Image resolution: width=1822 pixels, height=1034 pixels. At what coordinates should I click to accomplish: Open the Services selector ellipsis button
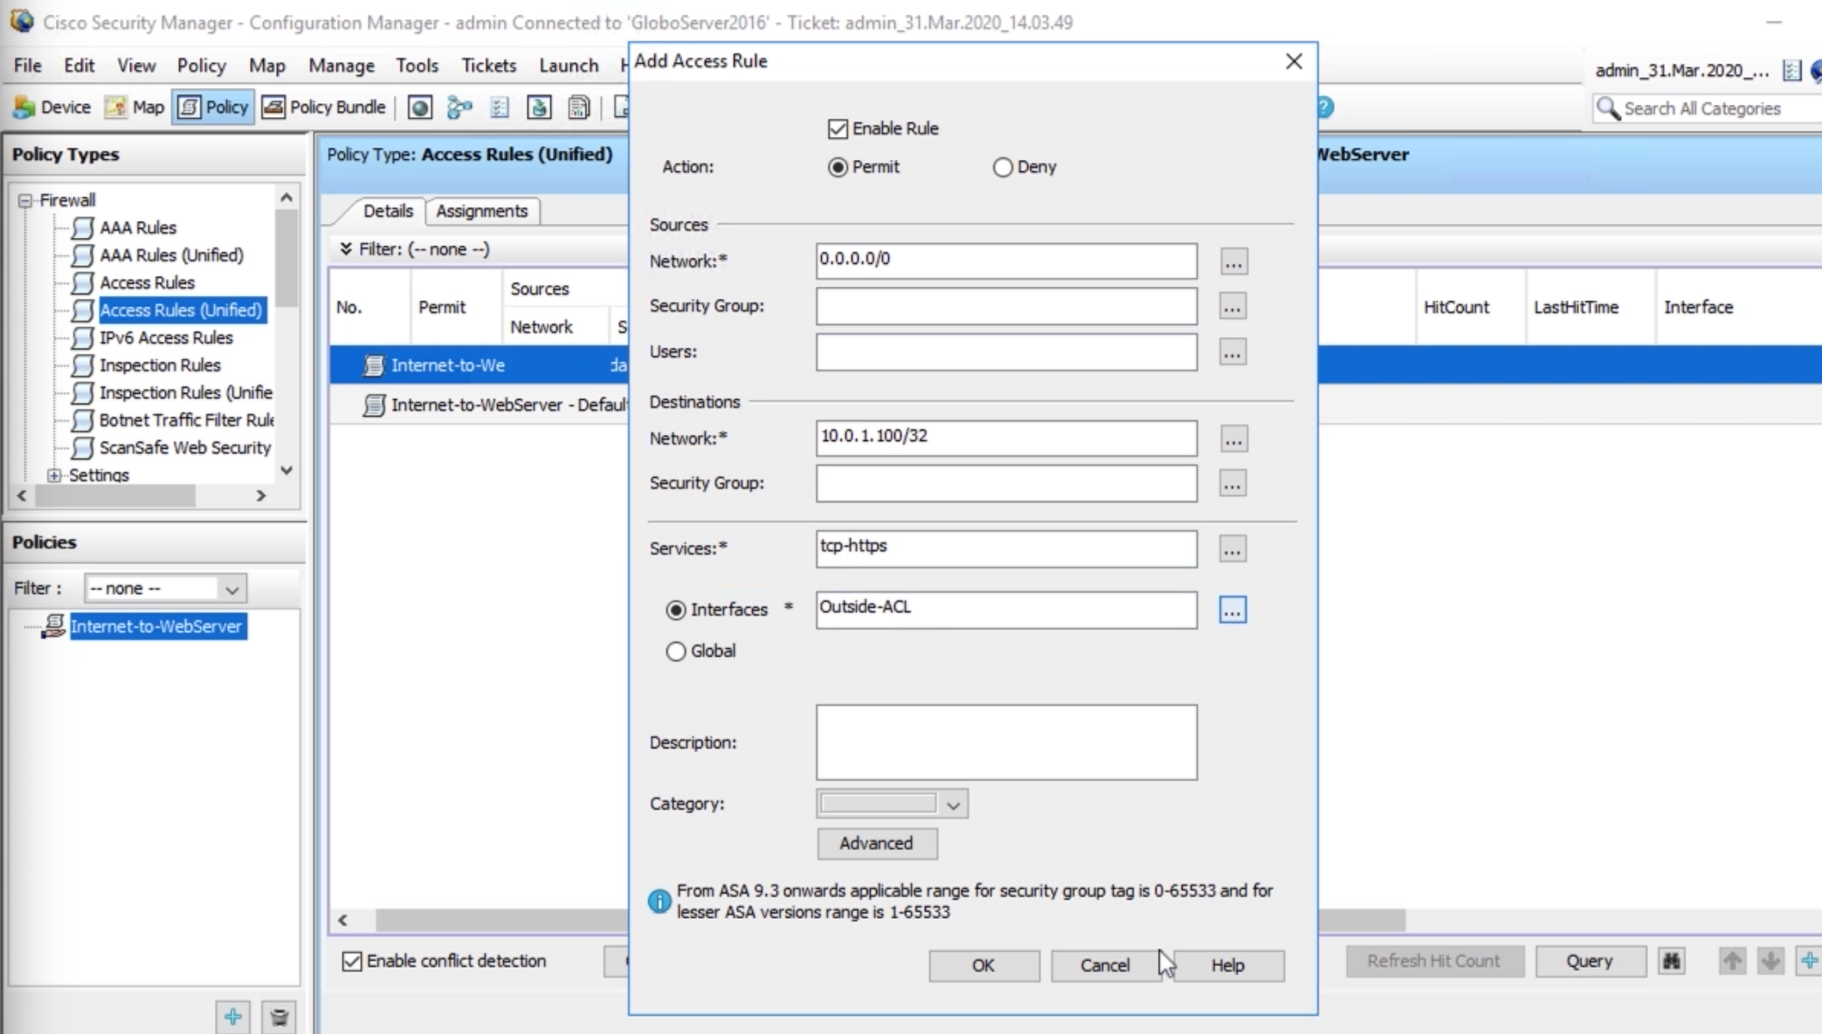pyautogui.click(x=1232, y=549)
